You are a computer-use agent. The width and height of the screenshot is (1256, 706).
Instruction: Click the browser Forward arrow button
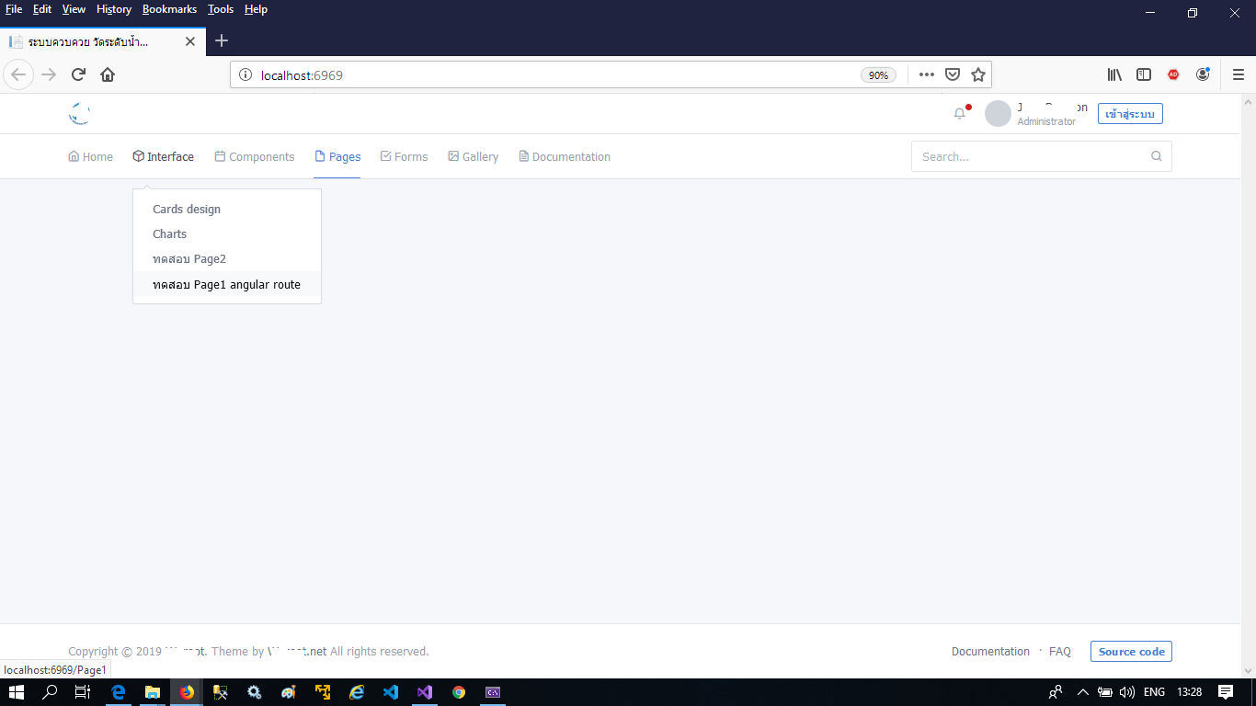click(x=49, y=74)
